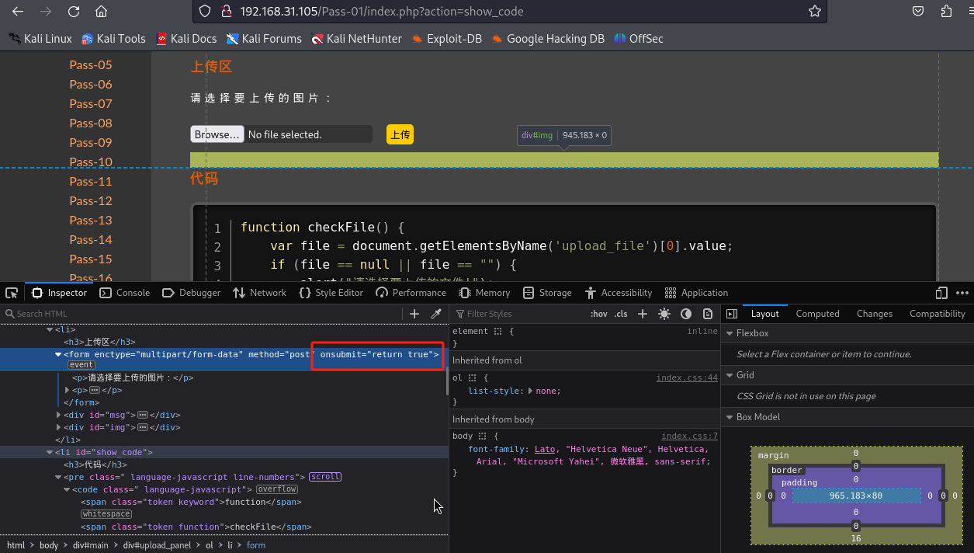The image size is (974, 553).
Task: Open the DevTools three-dot options menu
Action: tap(962, 293)
